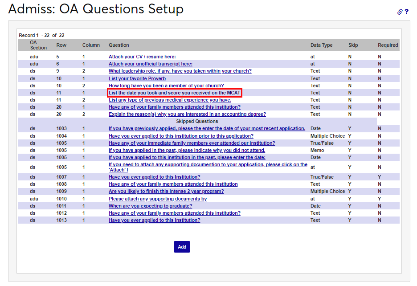The height and width of the screenshot is (286, 417).
Task: Open the accounting degree interest question
Action: [187, 114]
